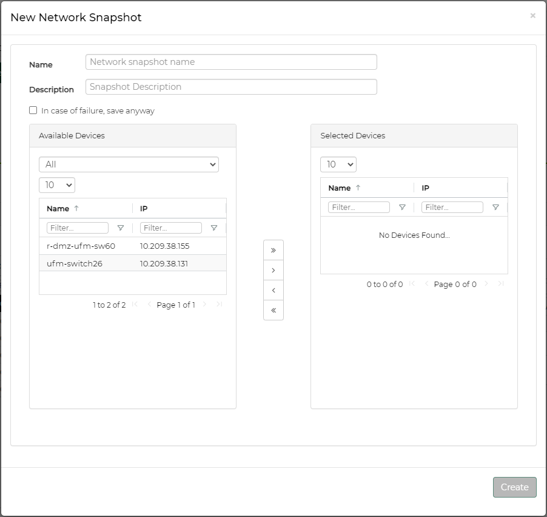The width and height of the screenshot is (547, 517).
Task: Open Name filter icon in Selected Devices
Action: tap(401, 208)
